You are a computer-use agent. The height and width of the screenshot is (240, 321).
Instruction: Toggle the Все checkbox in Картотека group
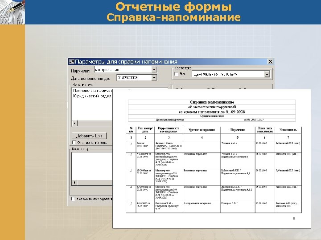tap(176, 74)
